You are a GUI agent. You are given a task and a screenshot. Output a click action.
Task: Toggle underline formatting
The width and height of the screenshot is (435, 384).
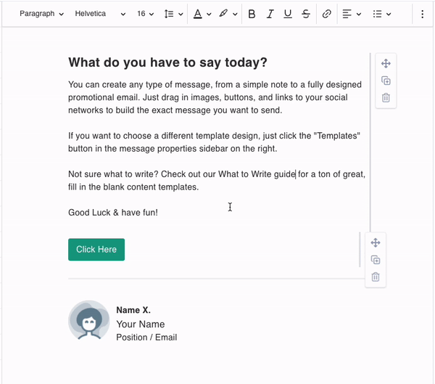pyautogui.click(x=288, y=14)
